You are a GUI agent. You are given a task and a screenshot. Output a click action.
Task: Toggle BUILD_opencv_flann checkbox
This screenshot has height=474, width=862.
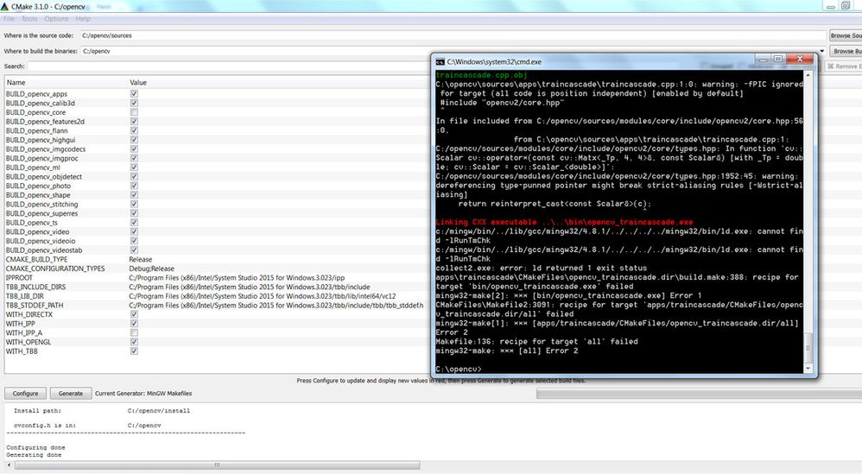[x=134, y=130]
